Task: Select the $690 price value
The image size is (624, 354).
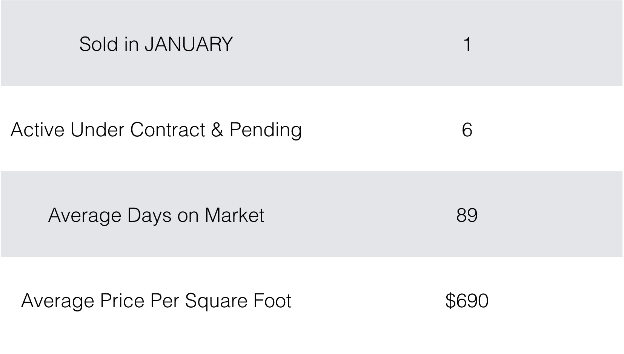Action: tap(467, 301)
